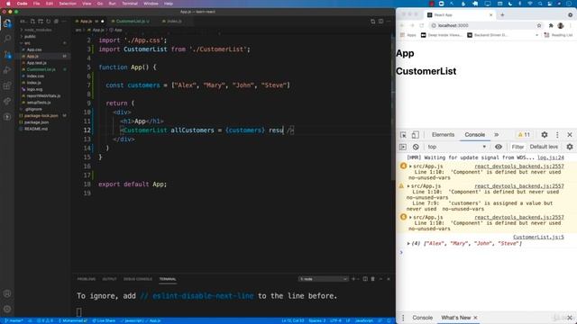This screenshot has width=577, height=324.
Task: Open DevTools settings gear in the top row
Action: coord(545,135)
